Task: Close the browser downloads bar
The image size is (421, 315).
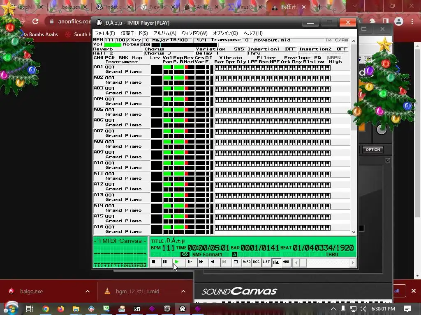Action: [x=414, y=291]
